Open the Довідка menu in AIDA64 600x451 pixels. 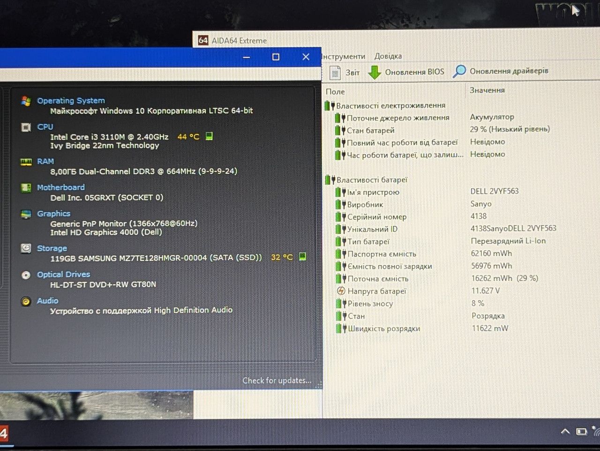coord(388,56)
